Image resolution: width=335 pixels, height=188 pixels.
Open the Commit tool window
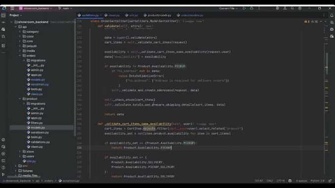3,22
